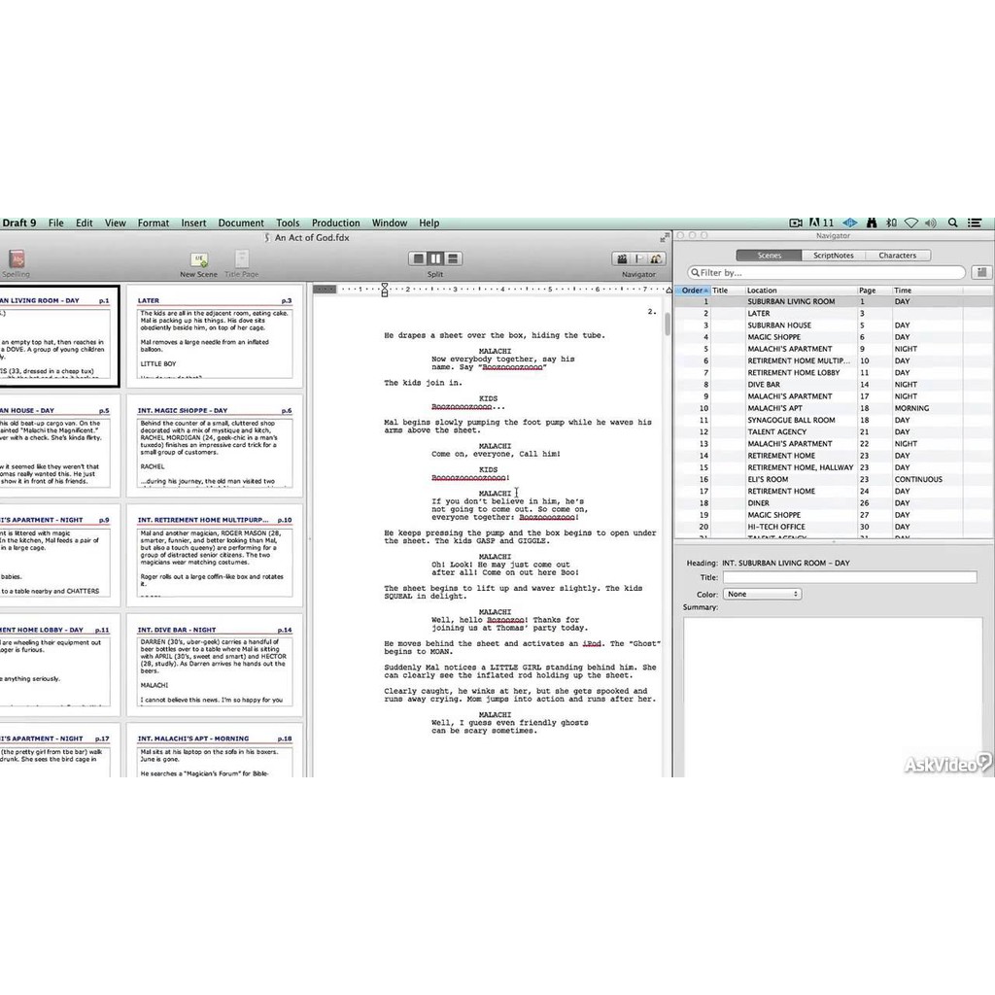Sort by the Title column header
This screenshot has width=995, height=995.
click(x=727, y=290)
